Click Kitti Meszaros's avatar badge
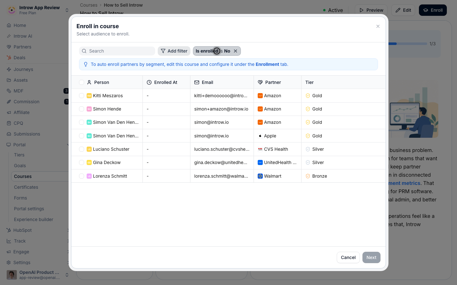The height and width of the screenshot is (285, 457). click(x=89, y=96)
